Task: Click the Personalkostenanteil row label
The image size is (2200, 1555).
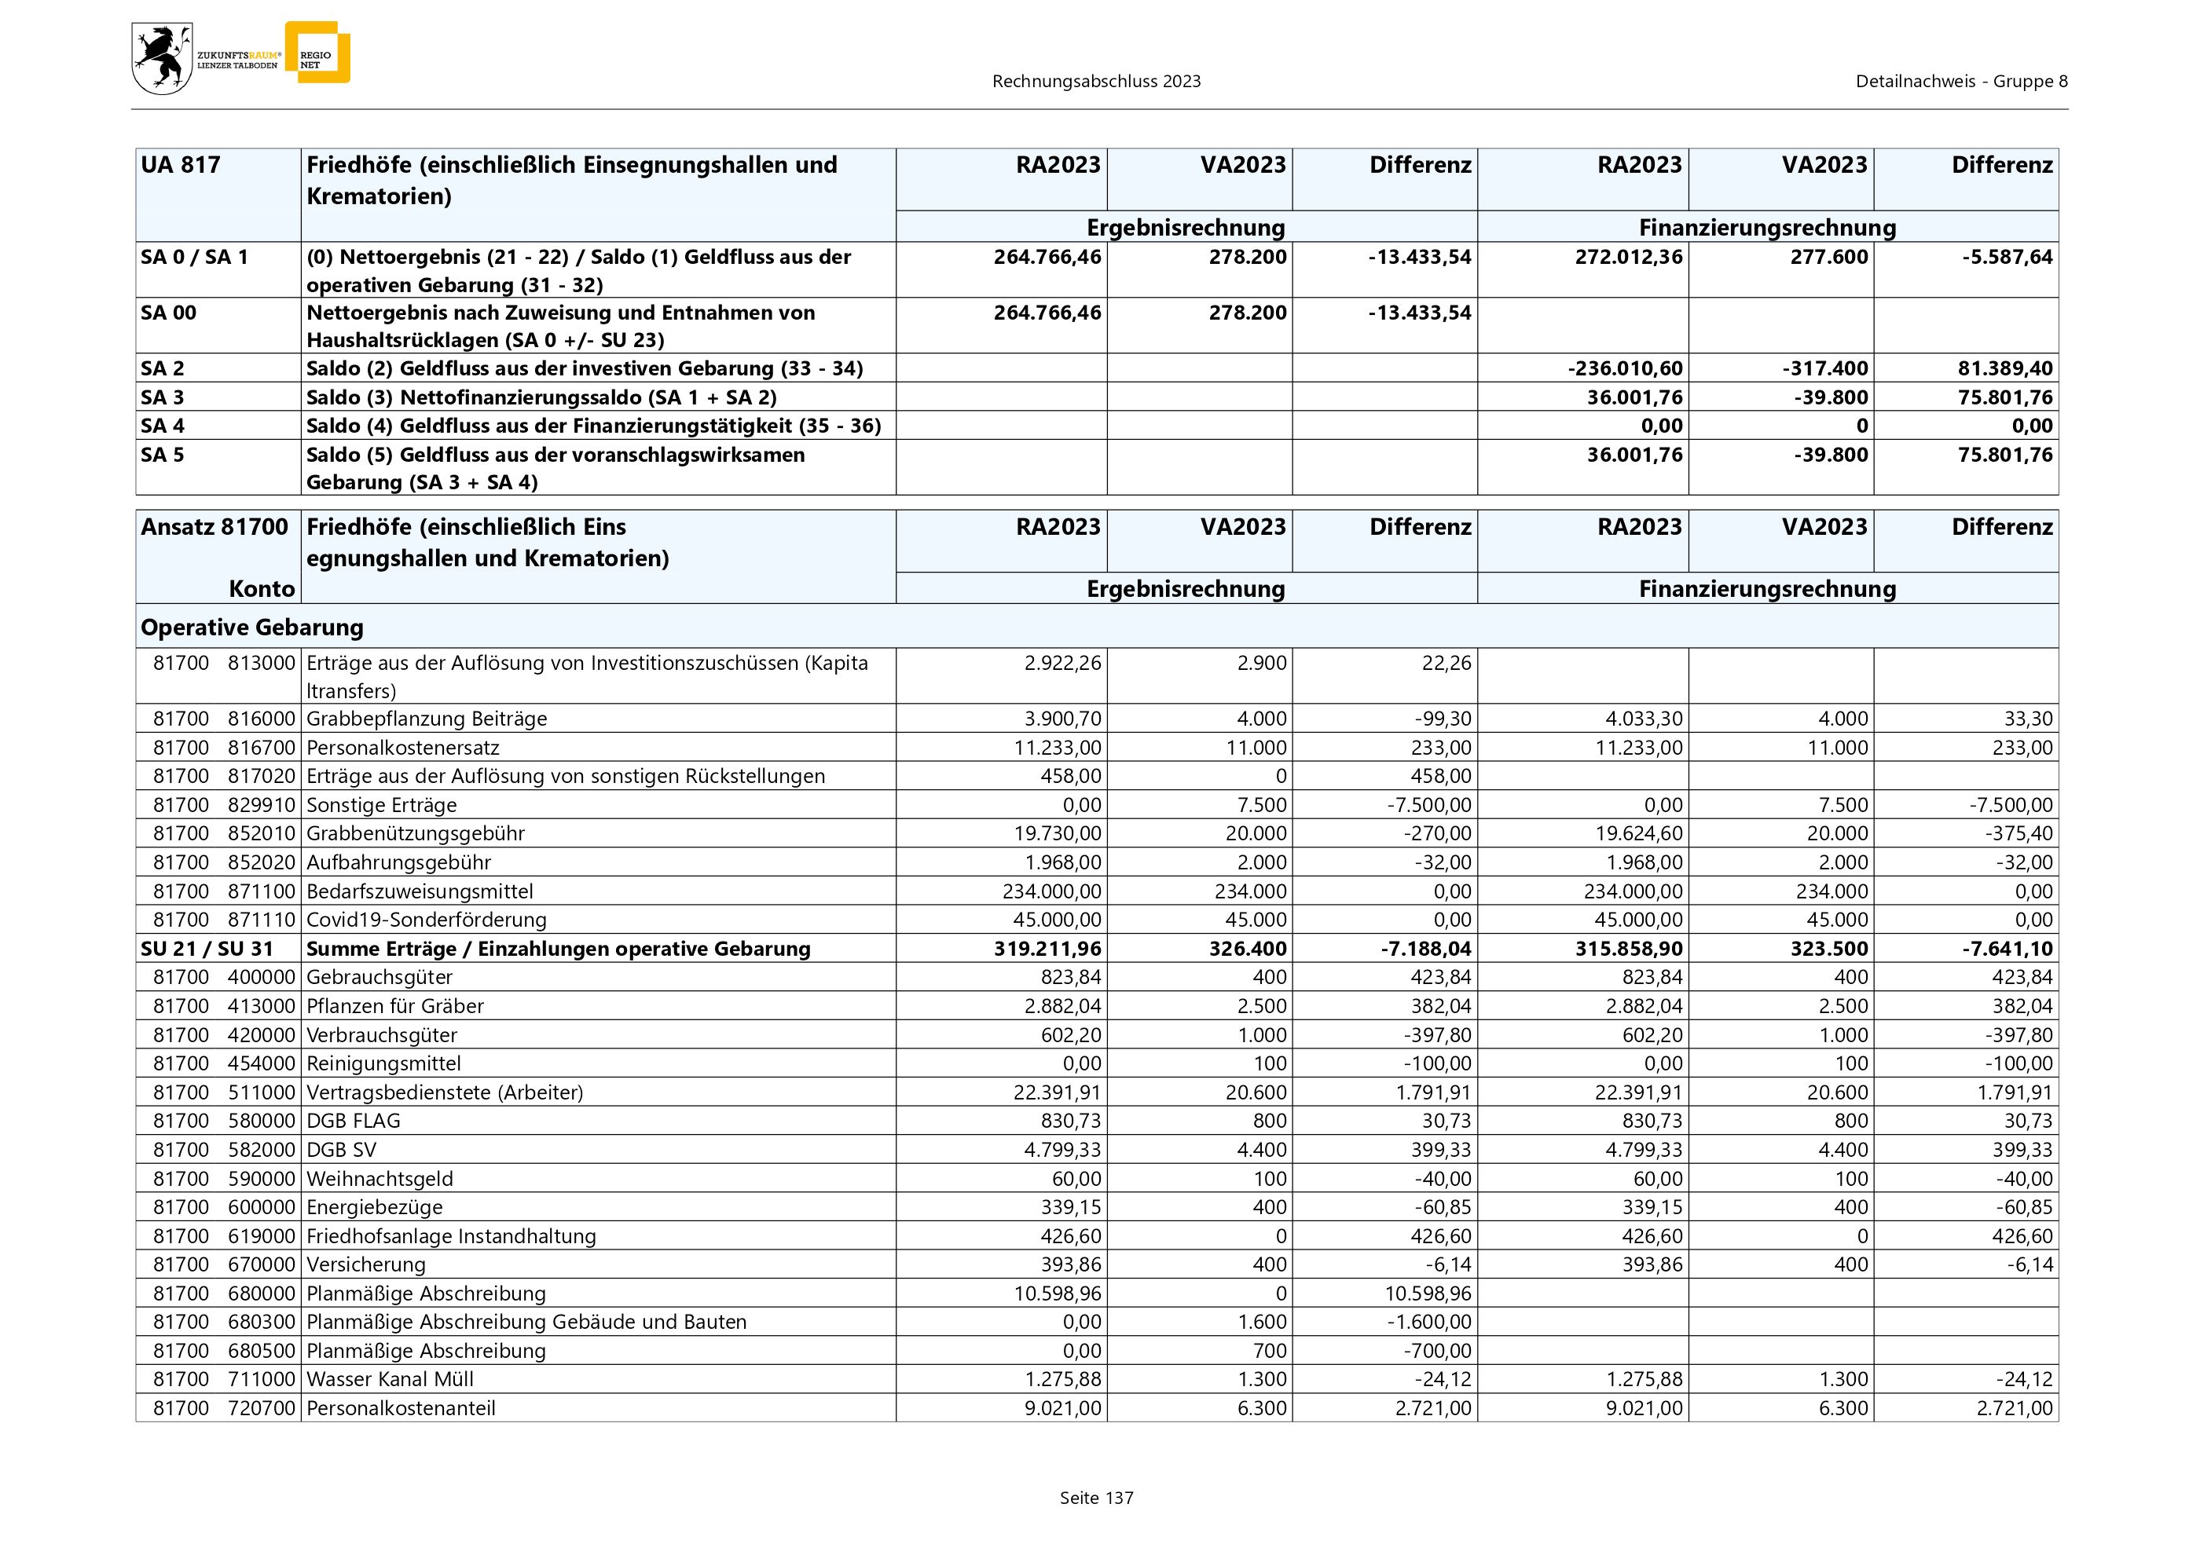Action: tap(401, 1408)
